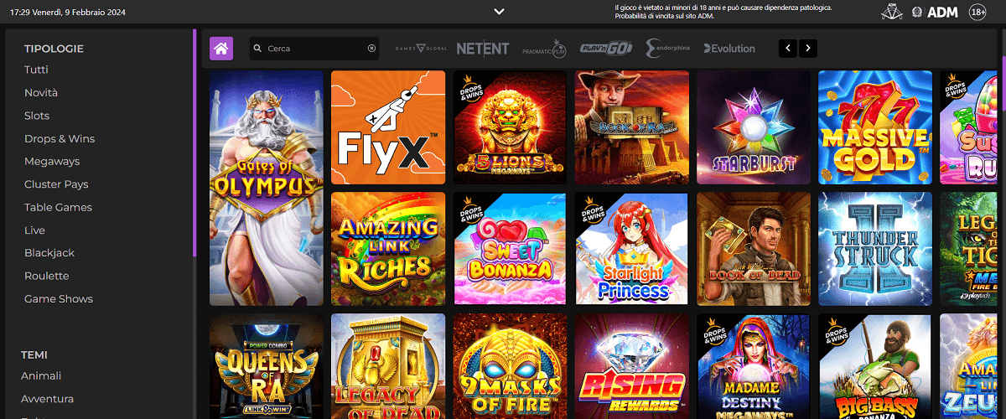The width and height of the screenshot is (1006, 419).
Task: Open Amazing Link Riches game
Action: point(388,249)
